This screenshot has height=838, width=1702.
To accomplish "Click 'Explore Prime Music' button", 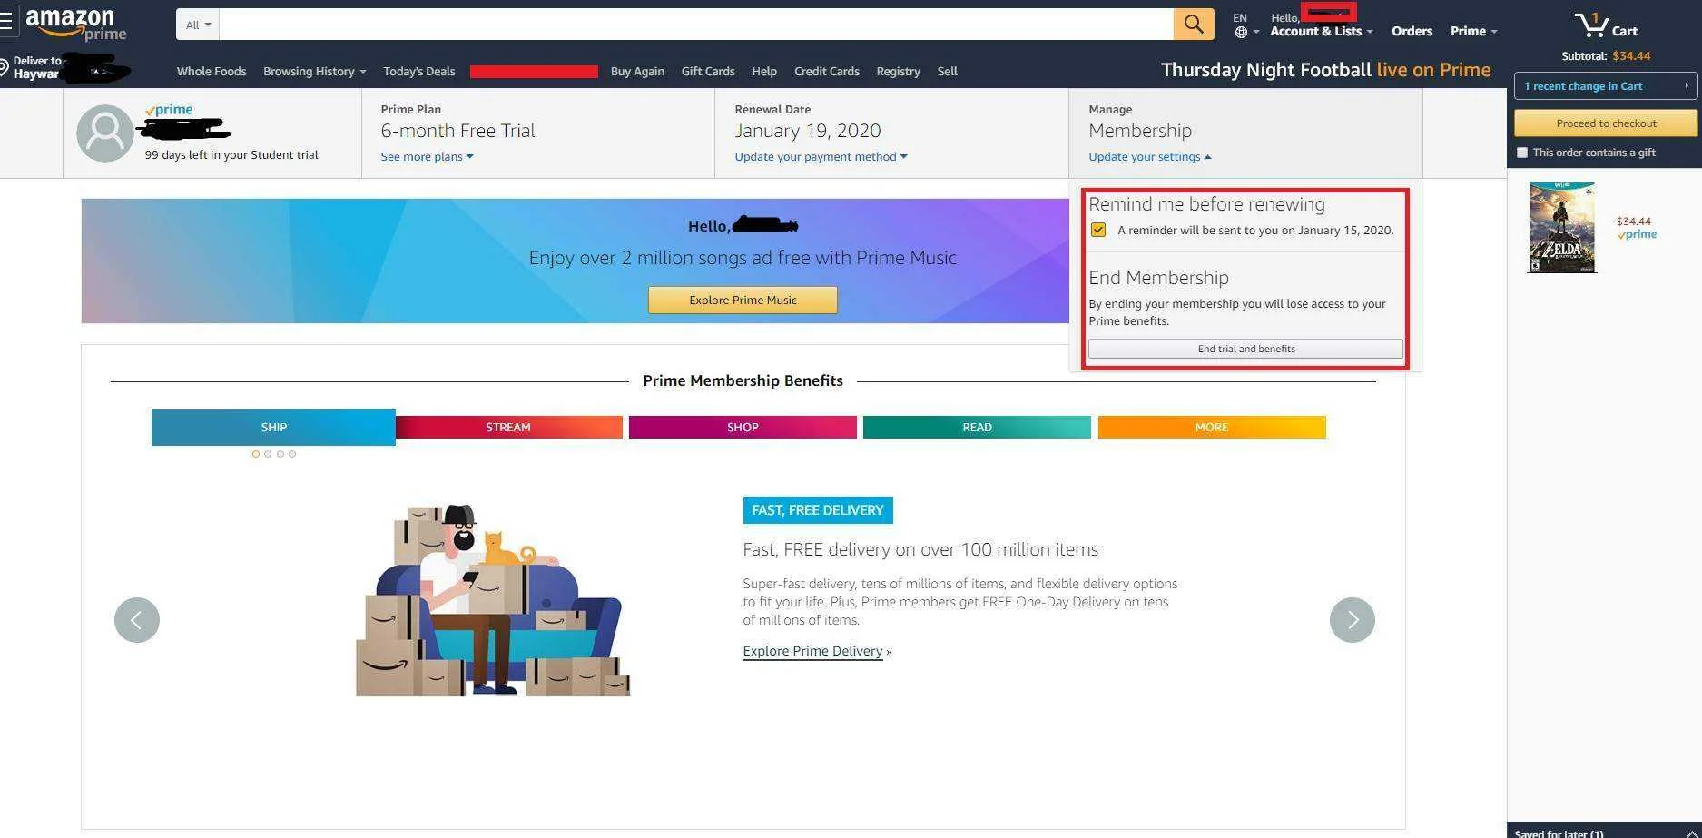I will point(743,300).
